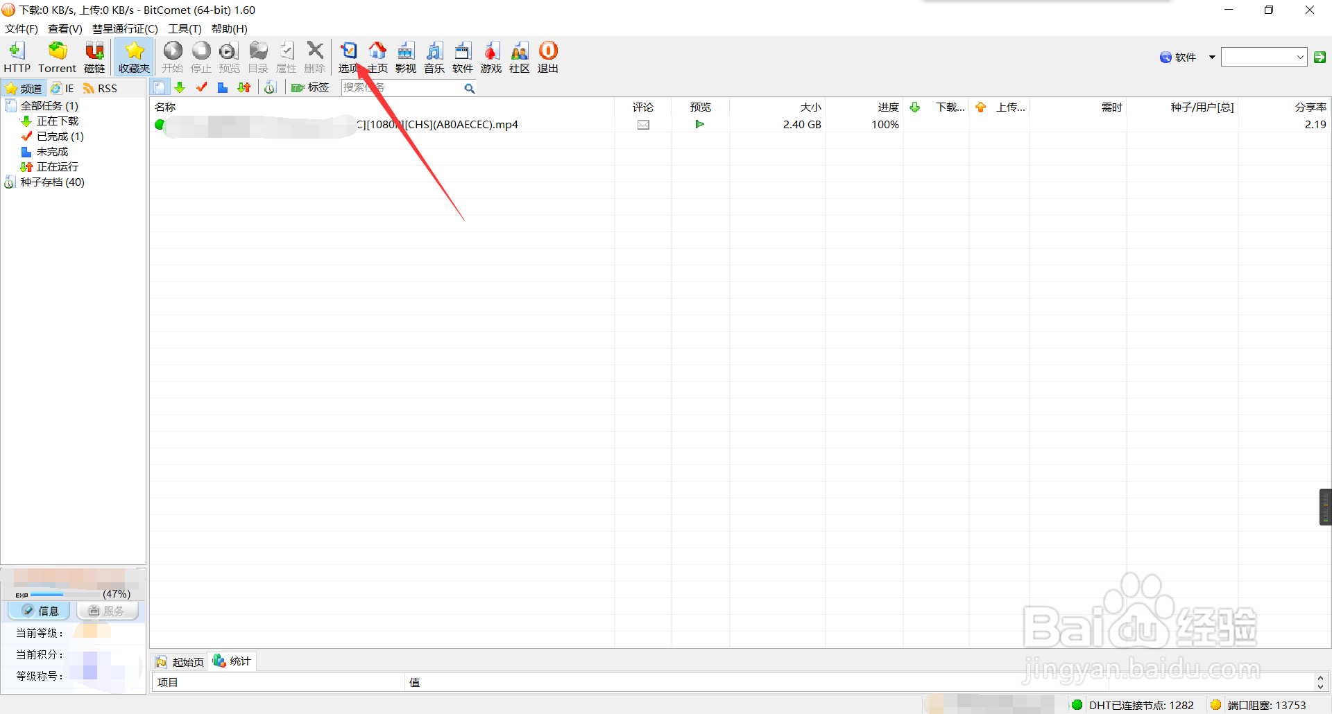Switch to the 统计 bottom tab

(x=232, y=661)
